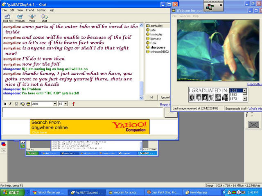Click the crossed-out swatch box in Paint Shop Pro
The image size is (262, 196).
click(253, 125)
